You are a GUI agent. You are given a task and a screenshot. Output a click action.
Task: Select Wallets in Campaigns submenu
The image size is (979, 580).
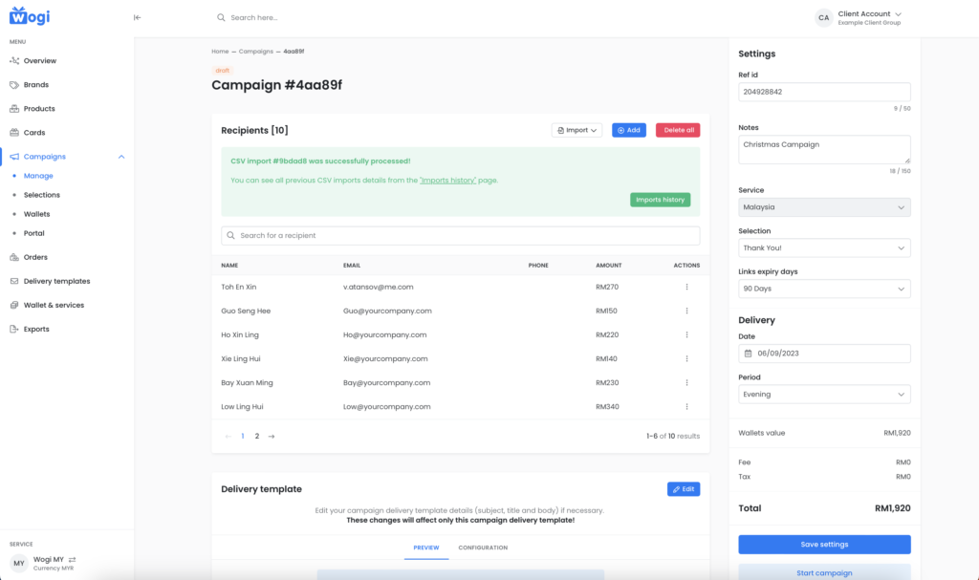(36, 214)
